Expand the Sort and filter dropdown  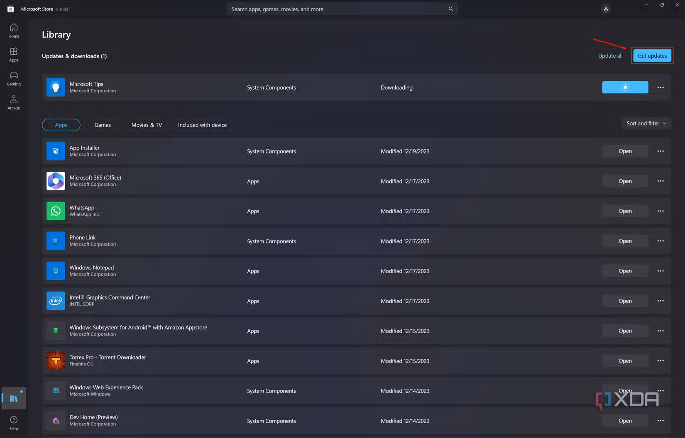pyautogui.click(x=646, y=124)
